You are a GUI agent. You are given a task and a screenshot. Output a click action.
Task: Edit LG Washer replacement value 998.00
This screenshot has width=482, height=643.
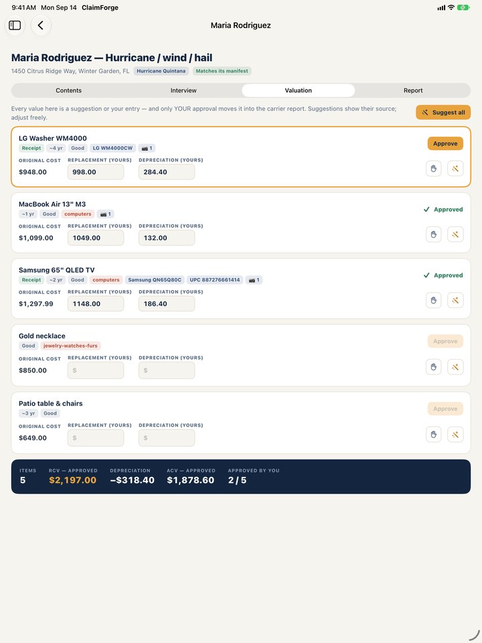coord(96,172)
